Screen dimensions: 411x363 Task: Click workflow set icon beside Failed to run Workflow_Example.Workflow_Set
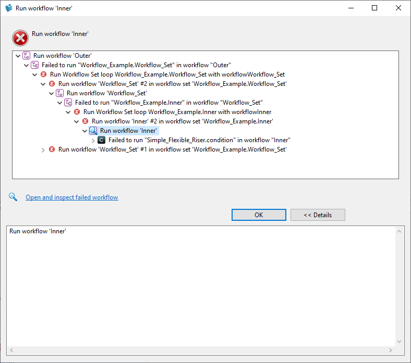pyautogui.click(x=35, y=65)
